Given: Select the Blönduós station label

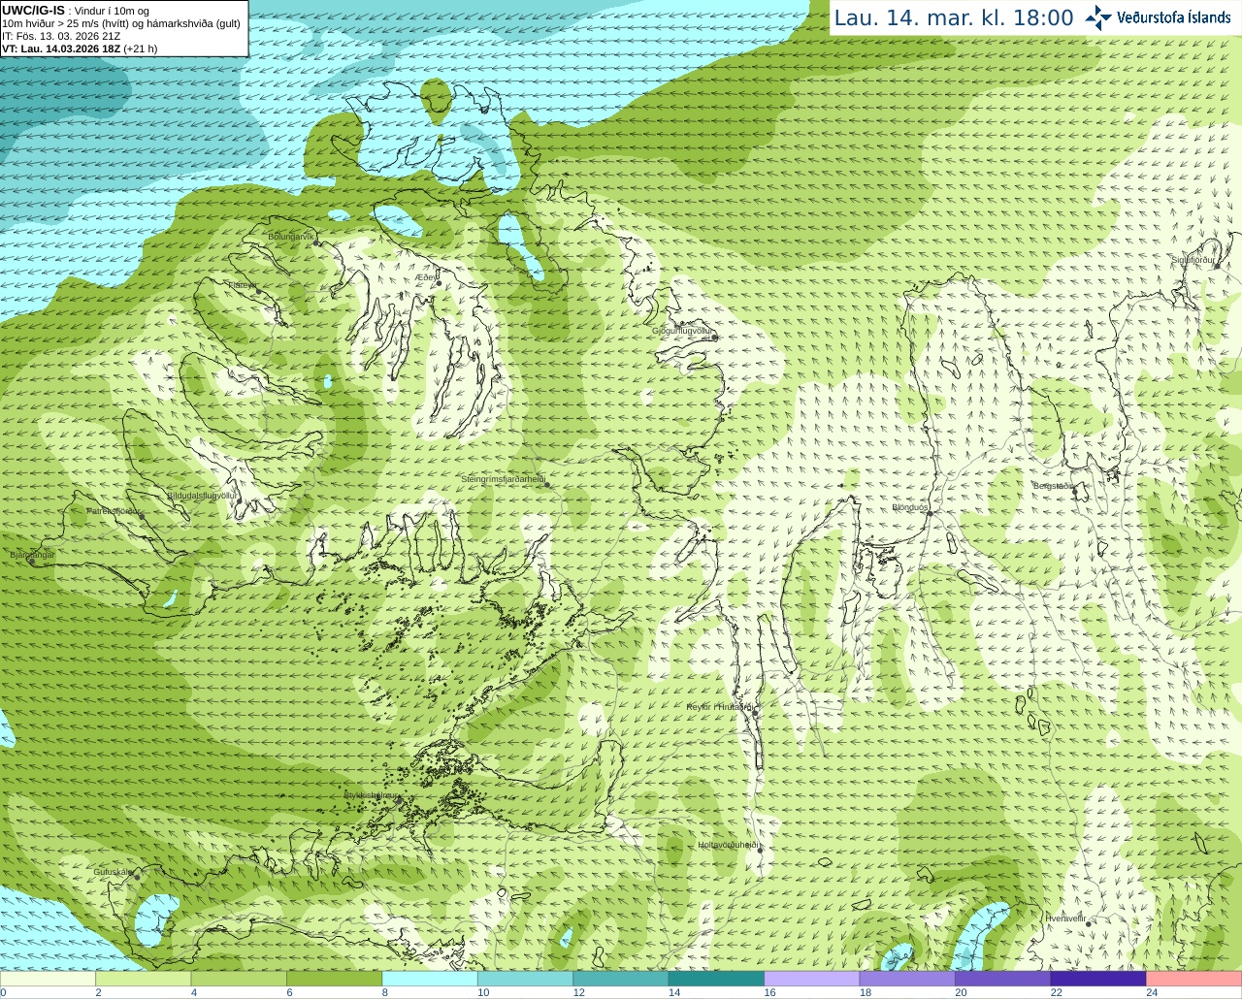Looking at the screenshot, I should (910, 507).
